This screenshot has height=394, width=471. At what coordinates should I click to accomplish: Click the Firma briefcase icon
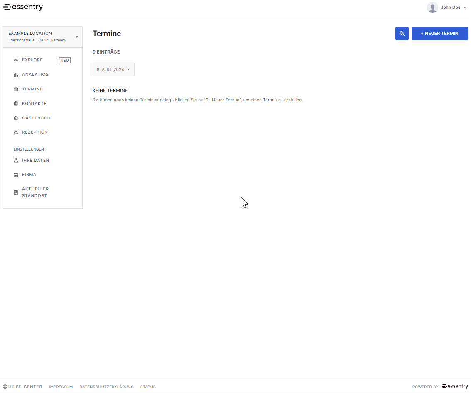[x=16, y=175]
